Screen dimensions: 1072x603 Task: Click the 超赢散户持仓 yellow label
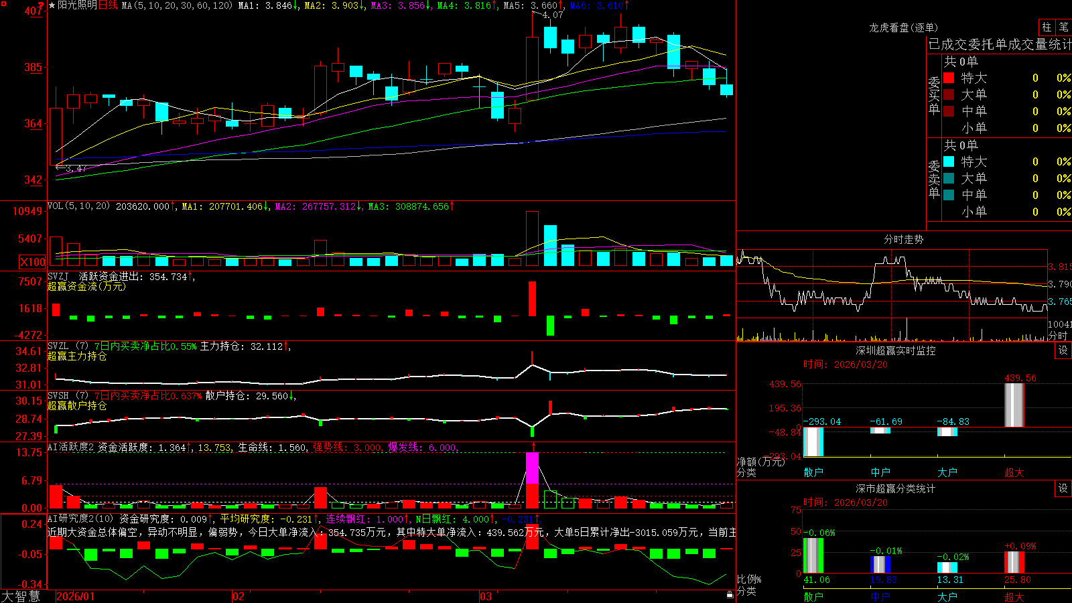click(x=77, y=405)
